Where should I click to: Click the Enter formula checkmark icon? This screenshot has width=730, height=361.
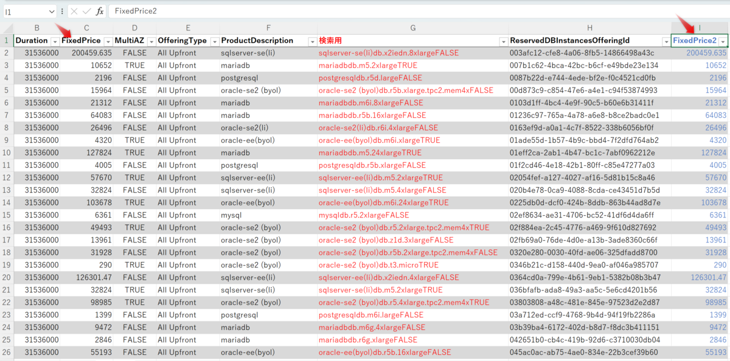coord(86,11)
